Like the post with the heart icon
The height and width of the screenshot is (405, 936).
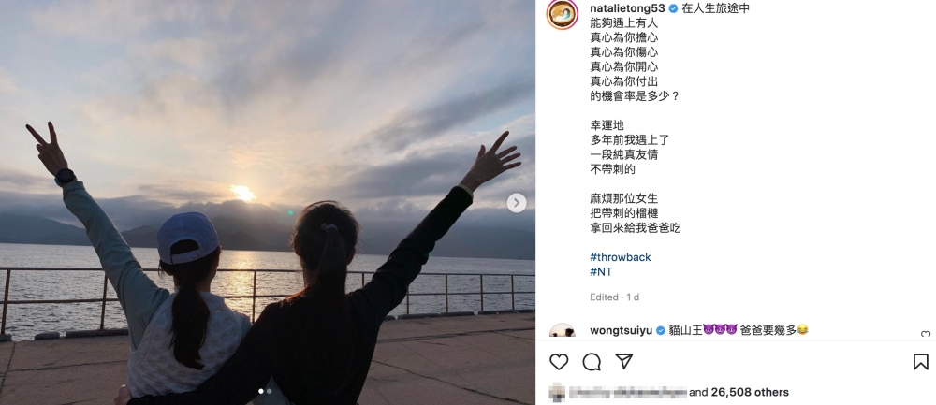pos(559,362)
